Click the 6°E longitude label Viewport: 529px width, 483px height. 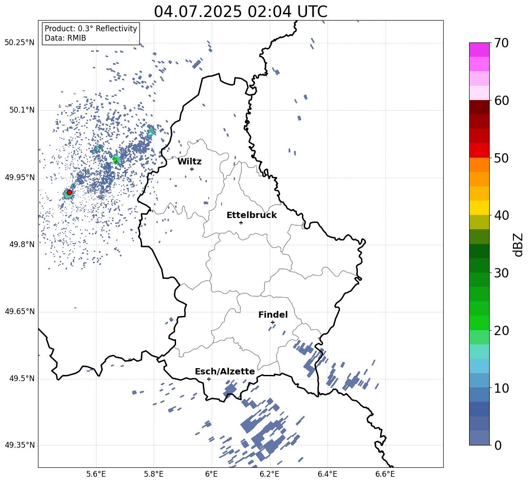[211, 474]
